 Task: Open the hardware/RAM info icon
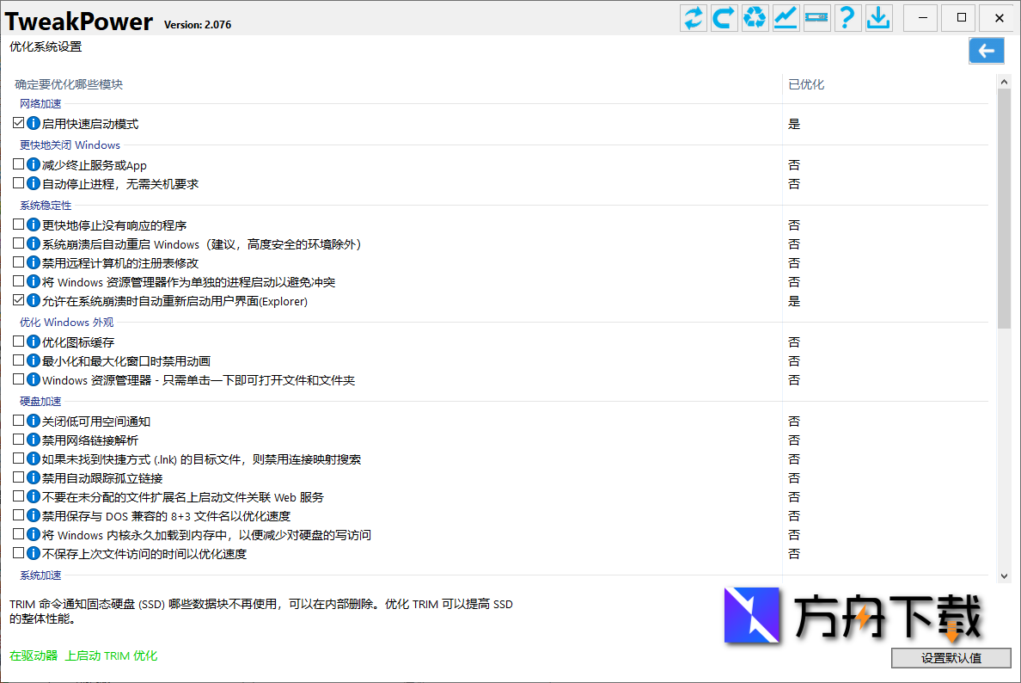pyautogui.click(x=816, y=17)
